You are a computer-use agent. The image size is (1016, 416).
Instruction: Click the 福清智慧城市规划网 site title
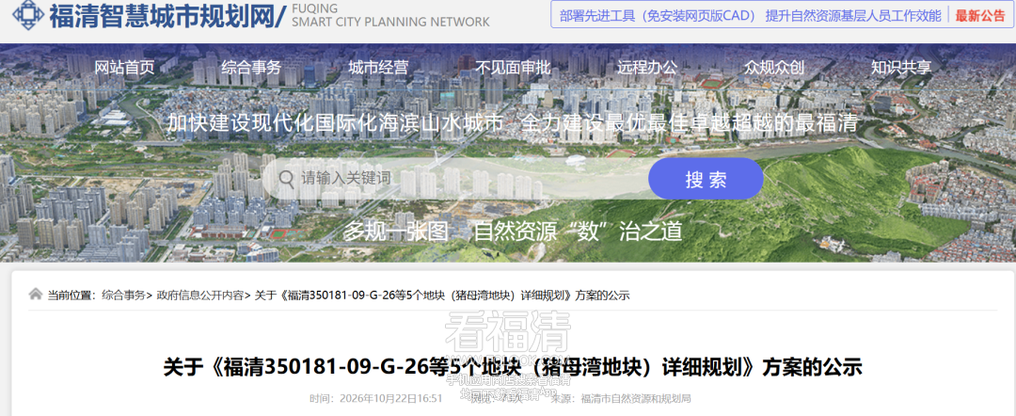tap(163, 16)
